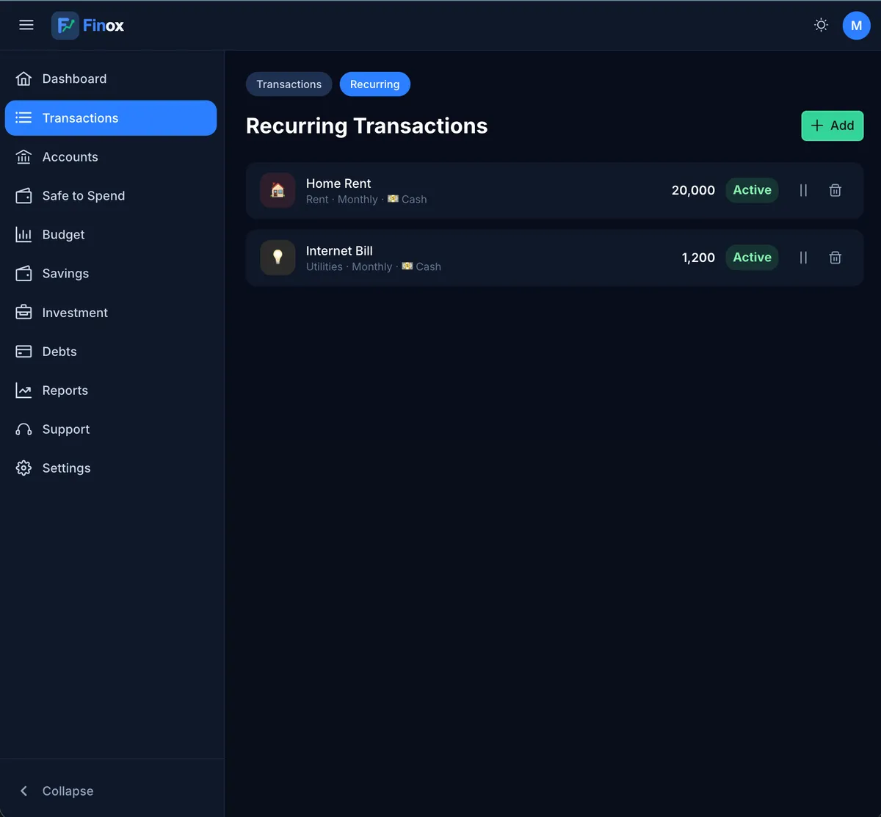
Task: Toggle the light/dark theme sun icon
Action: 822,25
